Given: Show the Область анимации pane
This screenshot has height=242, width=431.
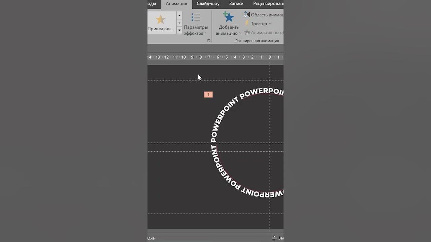Looking at the screenshot, I should point(264,15).
